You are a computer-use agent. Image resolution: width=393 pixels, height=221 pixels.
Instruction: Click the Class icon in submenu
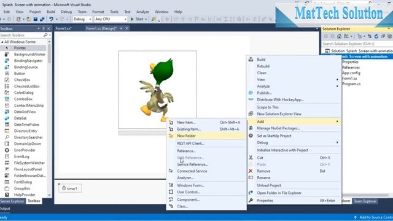point(171,206)
